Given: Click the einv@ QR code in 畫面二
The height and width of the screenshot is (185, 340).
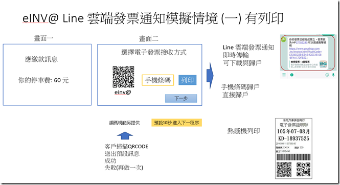Looking at the screenshot, I should pos(123,77).
